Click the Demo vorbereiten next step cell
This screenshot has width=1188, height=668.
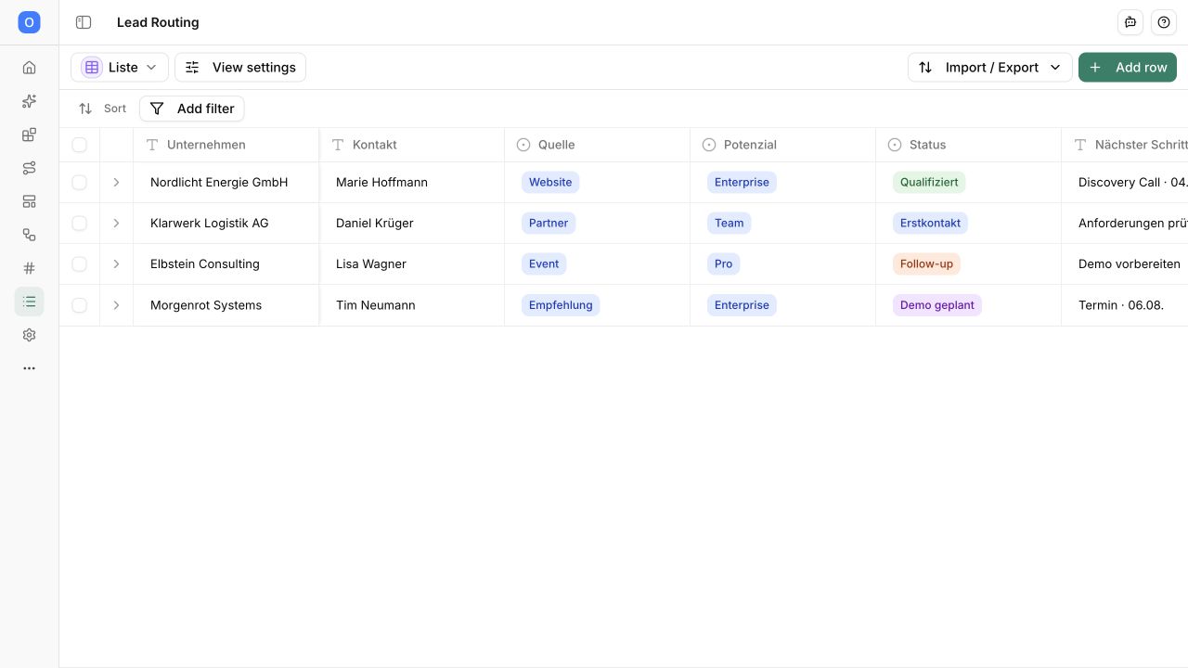click(x=1125, y=264)
